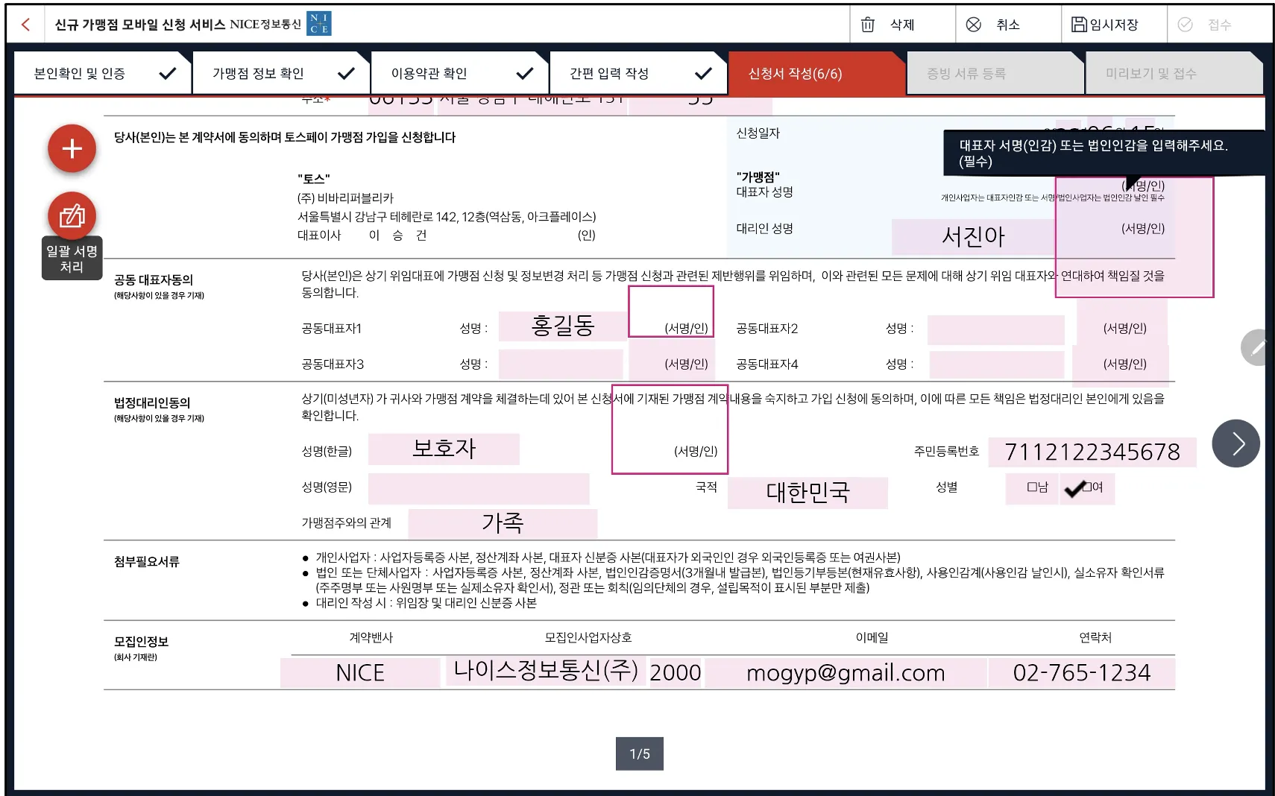Click the 공동대표자4 name field
Viewport: 1275px width, 796px height.
(997, 365)
